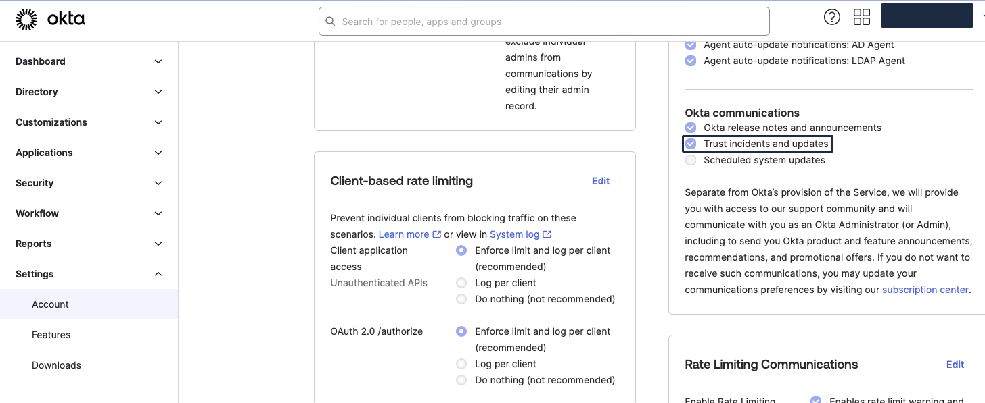Select Log per client for OAuth 2.0 /authorize

(461, 364)
